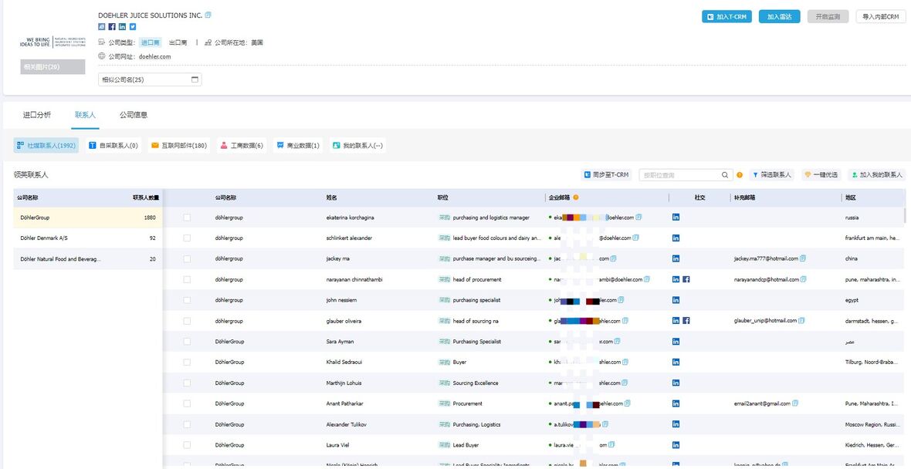The width and height of the screenshot is (911, 469).
Task: Select the 社媒联系人(1992) sub-tab
Action: point(46,146)
